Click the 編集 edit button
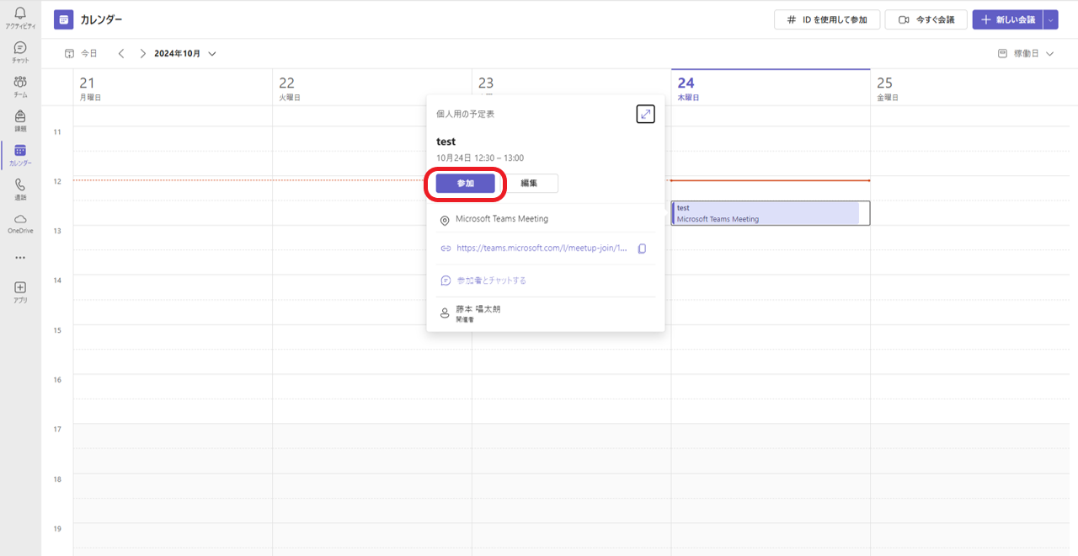Viewport: 1078px width, 556px height. [529, 184]
